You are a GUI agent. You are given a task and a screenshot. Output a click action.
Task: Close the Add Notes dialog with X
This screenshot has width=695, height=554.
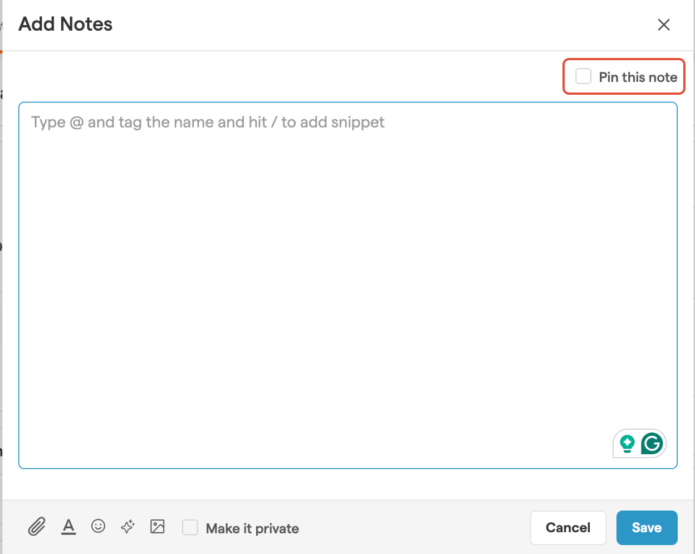tap(663, 25)
